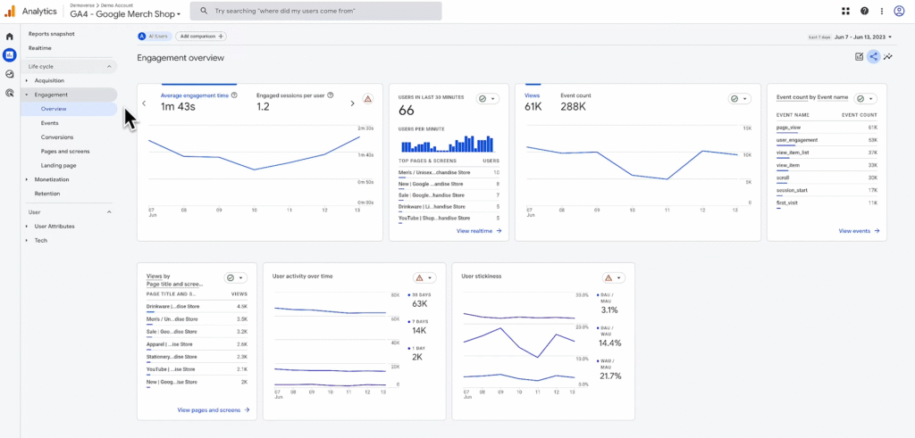The height and width of the screenshot is (438, 915).
Task: Select the Reports icon in left rail
Action: (9, 55)
